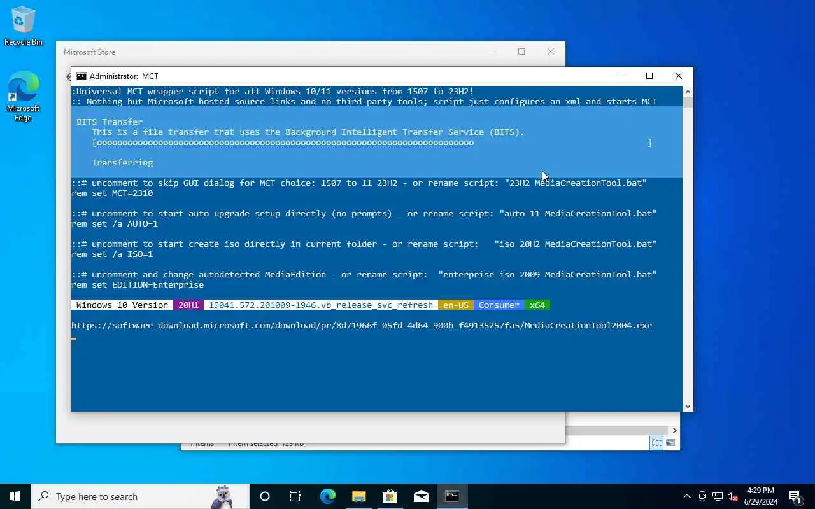Click the taskbar search box
Screen dimensions: 815x509
pyautogui.click(x=140, y=496)
